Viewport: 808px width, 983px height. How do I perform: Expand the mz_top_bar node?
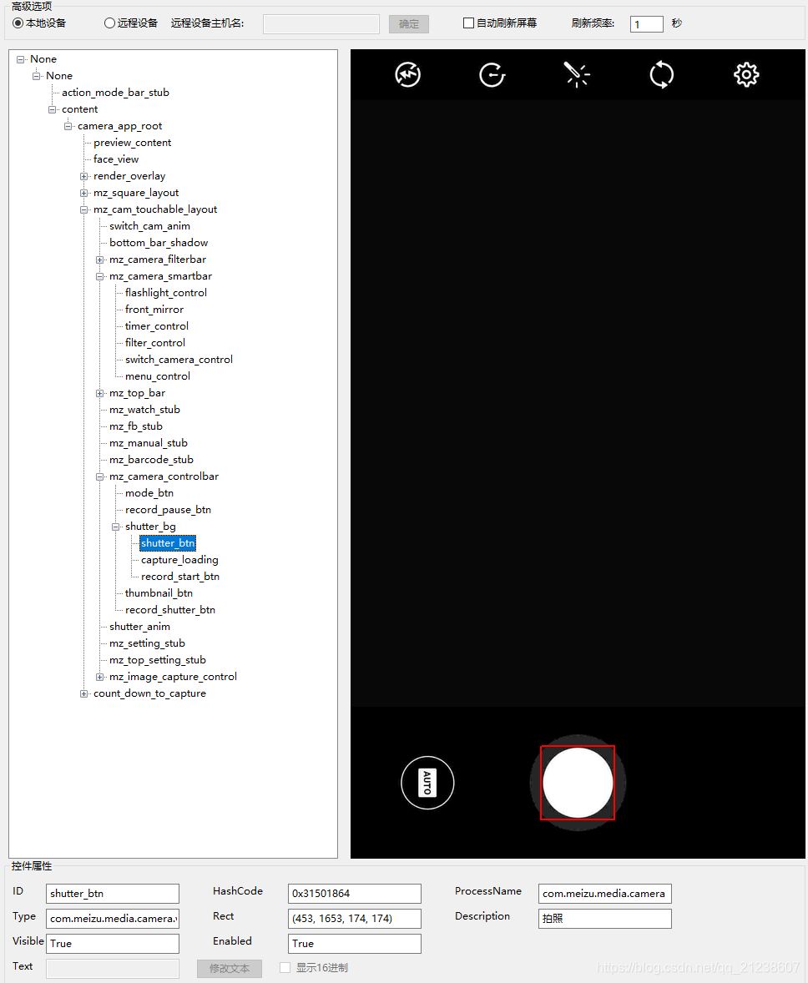[x=99, y=393]
